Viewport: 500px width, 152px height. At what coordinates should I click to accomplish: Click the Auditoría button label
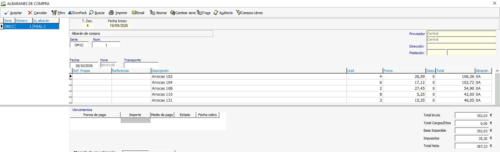226,13
